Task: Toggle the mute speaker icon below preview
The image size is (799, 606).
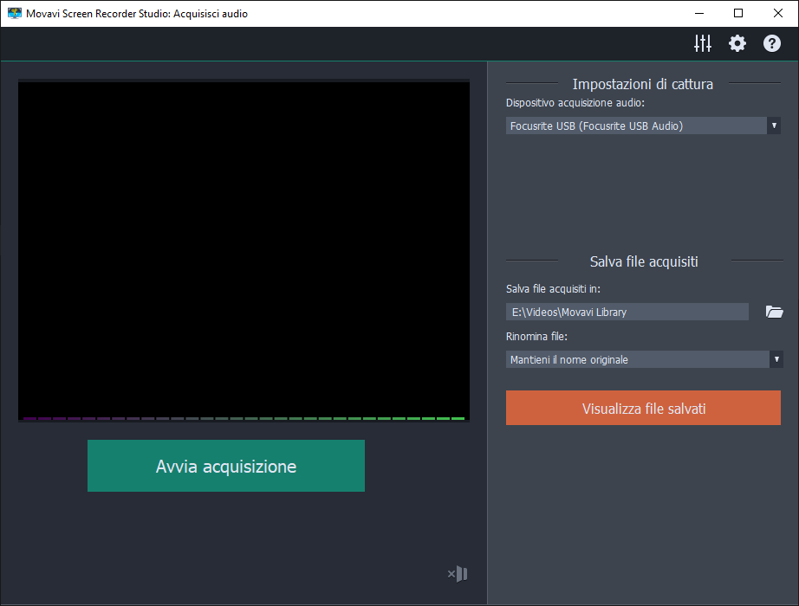Action: coord(458,573)
